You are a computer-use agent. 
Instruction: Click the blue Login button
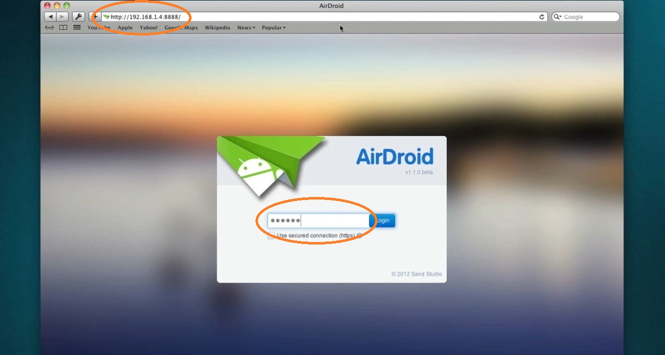pos(382,220)
